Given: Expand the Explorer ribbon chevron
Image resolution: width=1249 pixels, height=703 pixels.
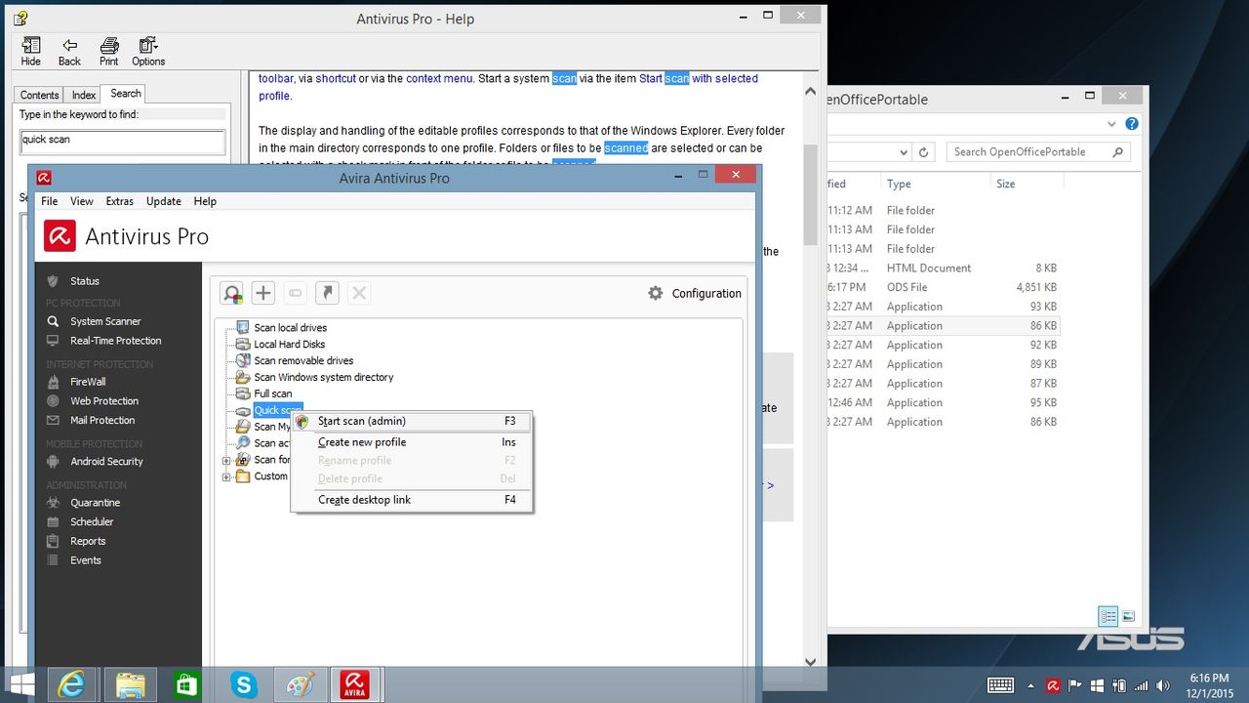Looking at the screenshot, I should (x=1112, y=124).
